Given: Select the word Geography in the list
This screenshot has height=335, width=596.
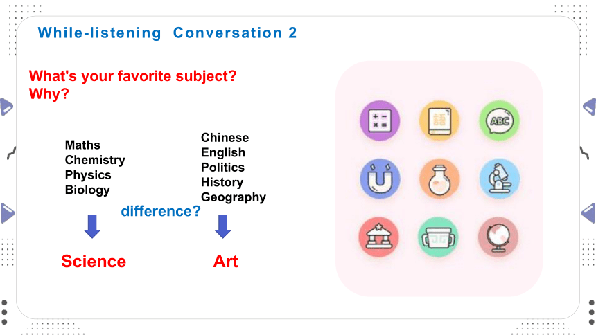Looking at the screenshot, I should (x=234, y=197).
